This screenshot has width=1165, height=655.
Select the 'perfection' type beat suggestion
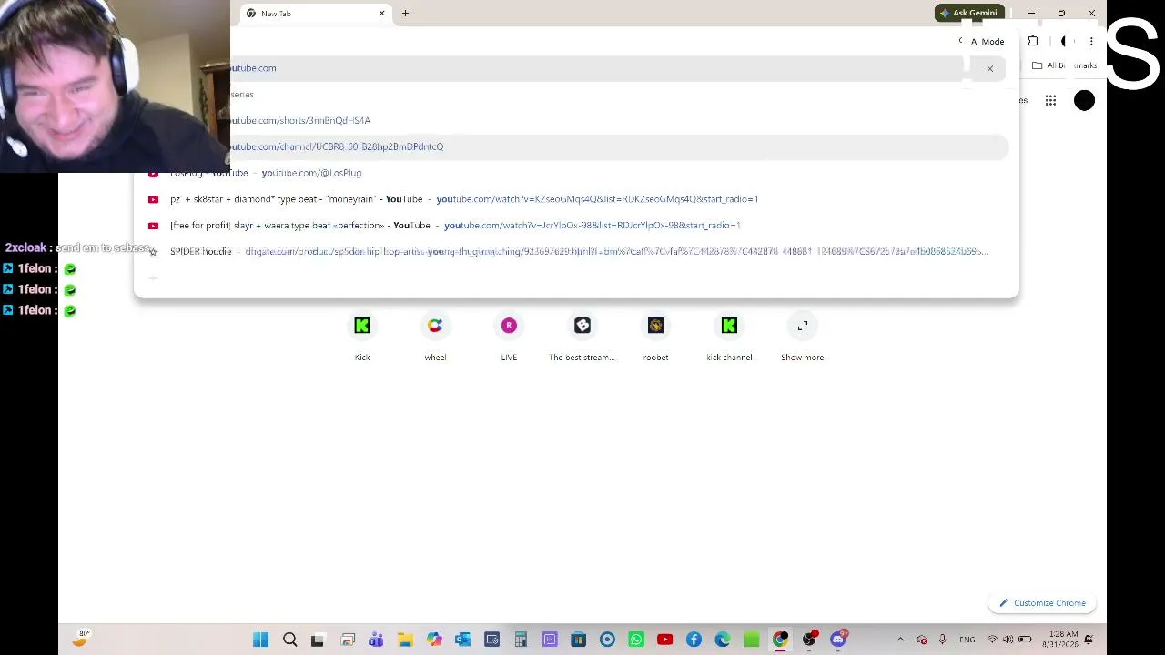point(577,226)
